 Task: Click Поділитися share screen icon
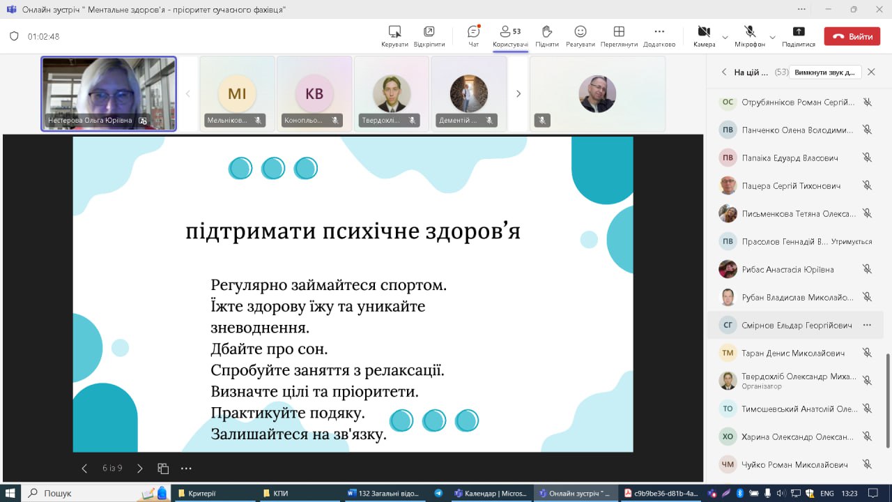click(799, 36)
